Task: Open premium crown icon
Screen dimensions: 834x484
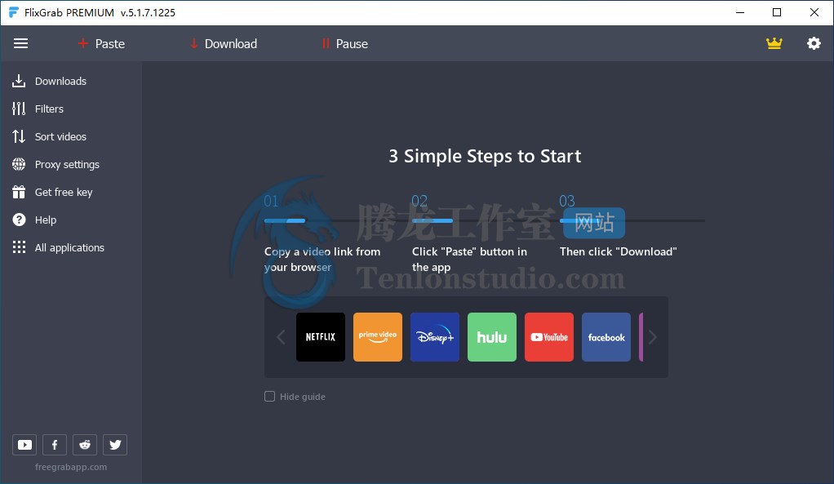Action: pyautogui.click(x=774, y=43)
